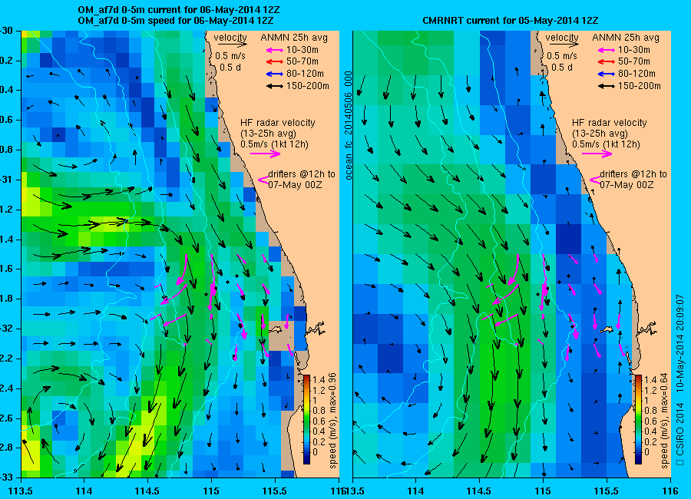Image resolution: width=691 pixels, height=499 pixels.
Task: Click the red 50-70m arrow in OM_af7d legend
Action: coord(275,62)
